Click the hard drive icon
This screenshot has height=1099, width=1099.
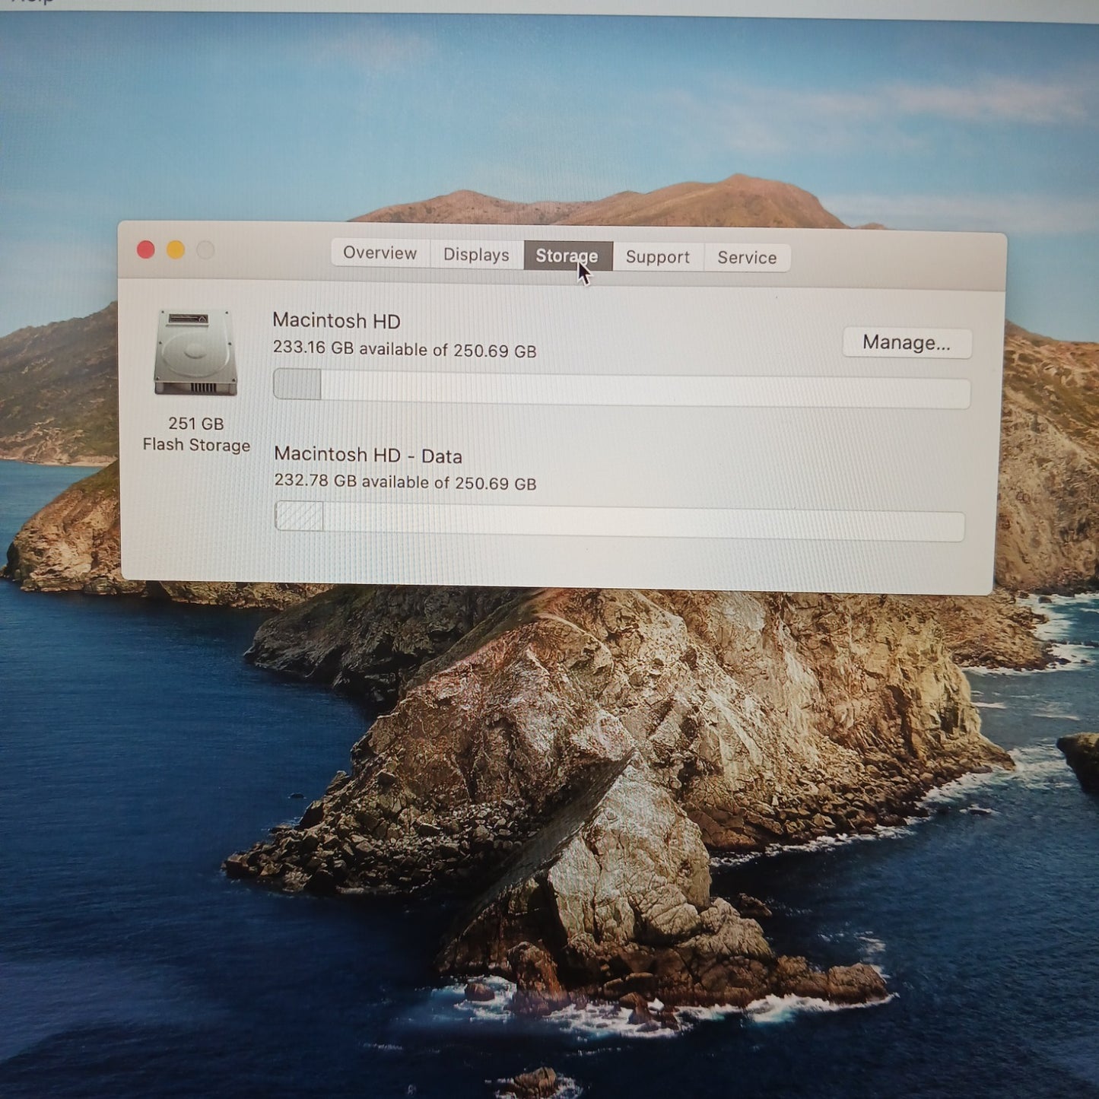point(195,352)
